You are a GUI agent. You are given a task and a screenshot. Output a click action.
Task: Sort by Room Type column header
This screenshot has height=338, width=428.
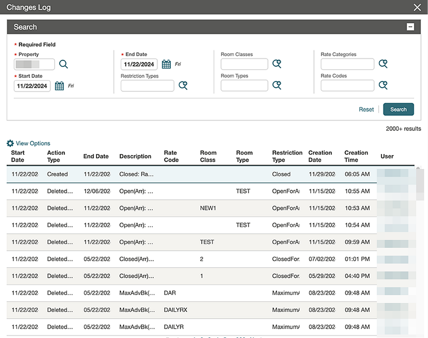click(244, 156)
